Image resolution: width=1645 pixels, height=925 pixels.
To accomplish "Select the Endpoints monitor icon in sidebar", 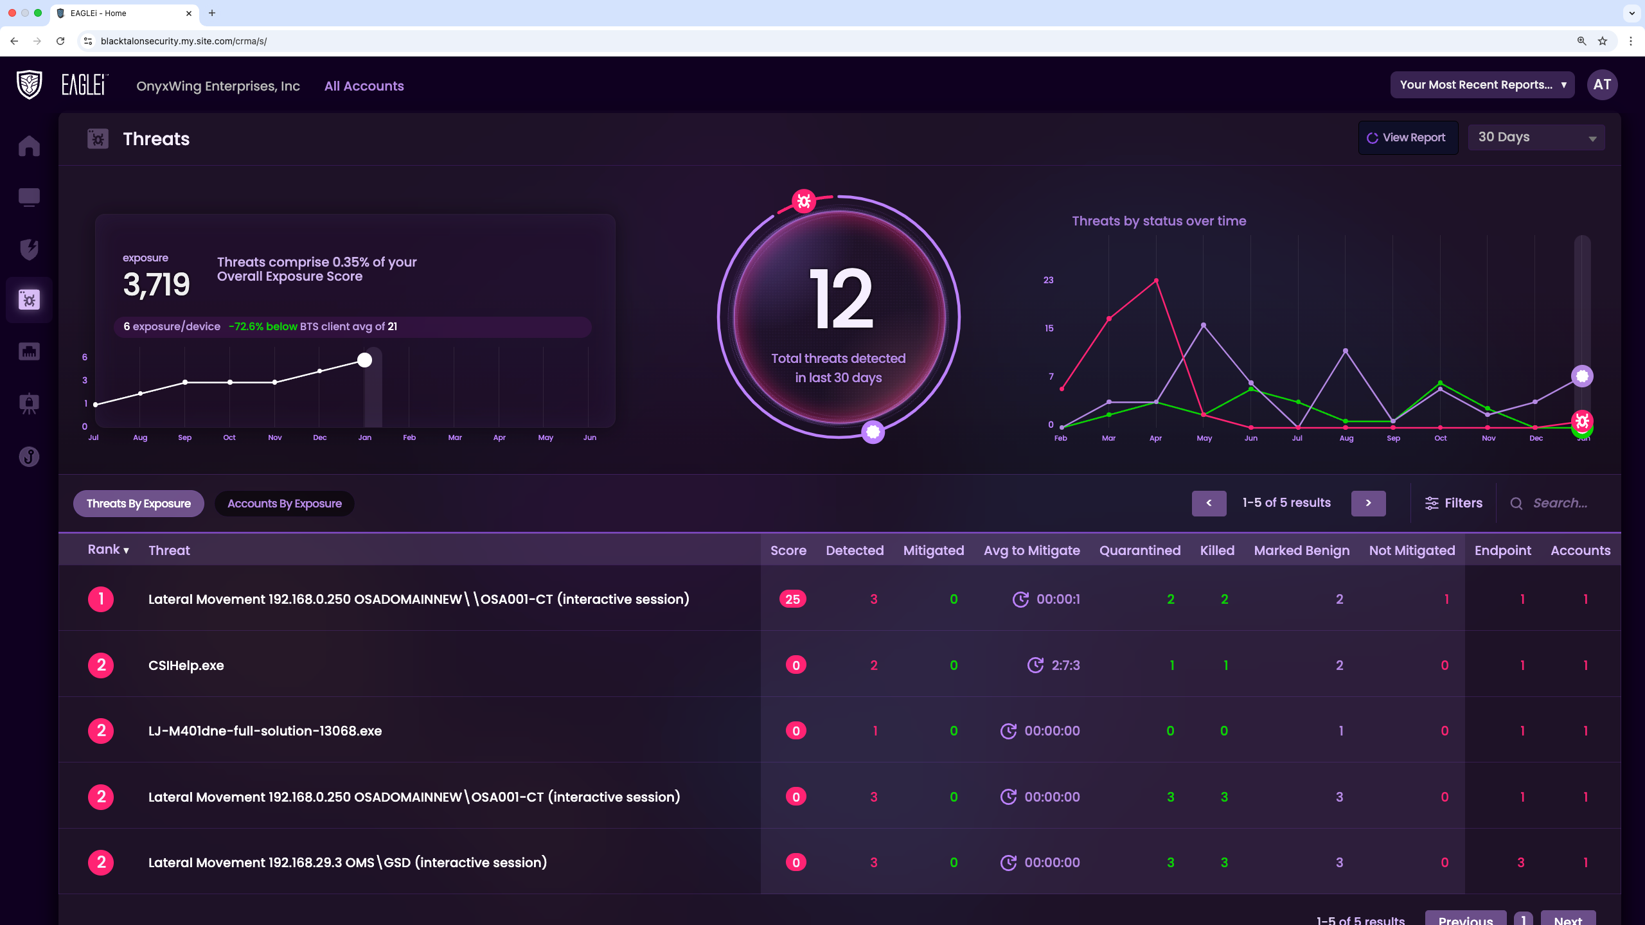I will click(x=28, y=197).
